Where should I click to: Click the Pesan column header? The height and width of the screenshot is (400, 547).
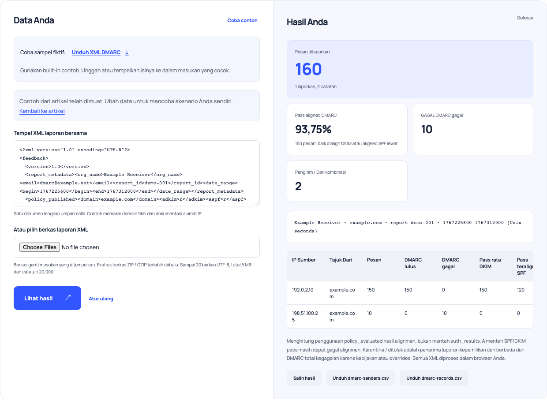pyautogui.click(x=374, y=260)
